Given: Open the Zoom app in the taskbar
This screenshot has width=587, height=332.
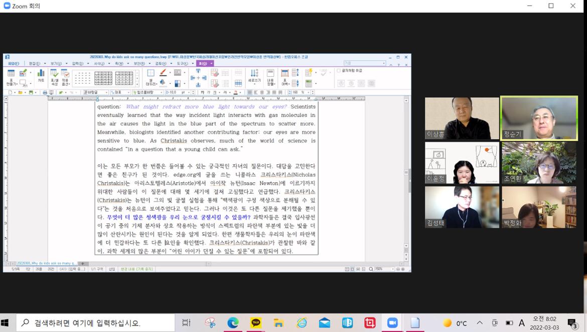Looking at the screenshot, I should coord(392,323).
